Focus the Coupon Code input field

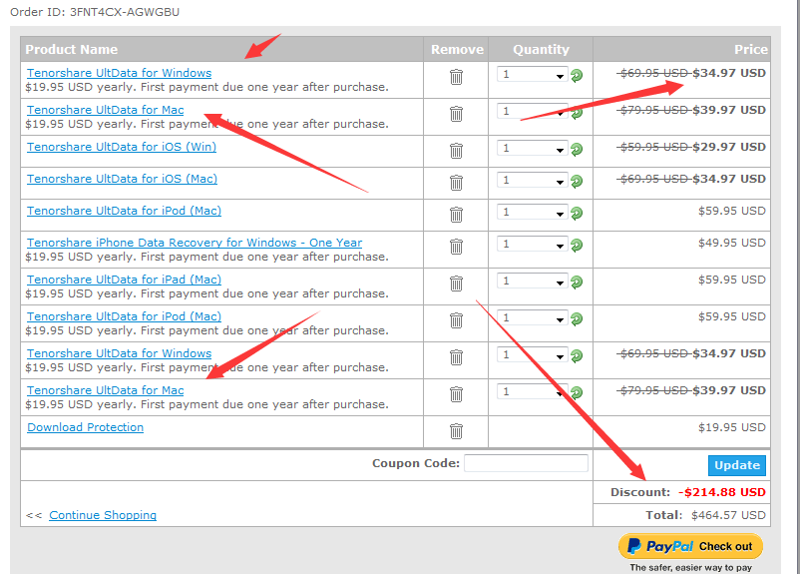(526, 463)
